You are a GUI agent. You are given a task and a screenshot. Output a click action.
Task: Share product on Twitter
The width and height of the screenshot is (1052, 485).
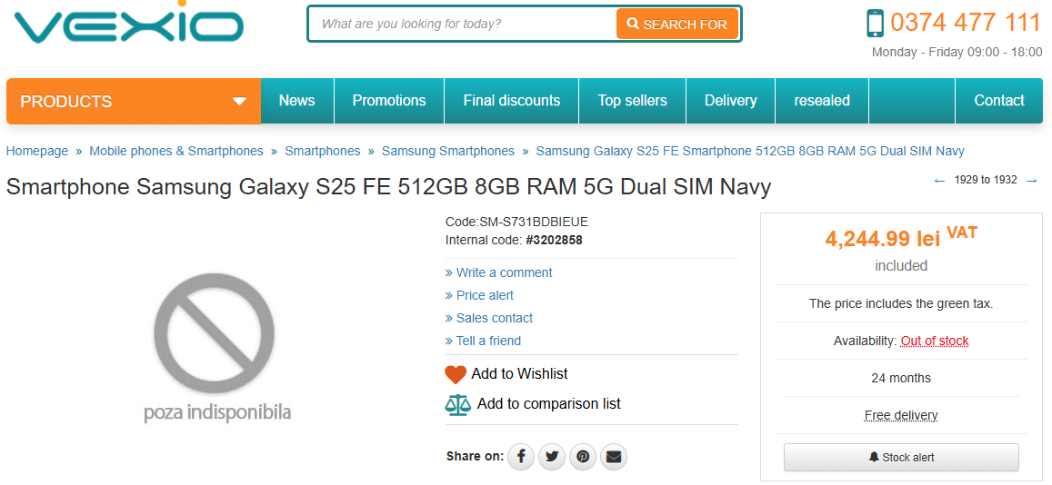tap(552, 456)
